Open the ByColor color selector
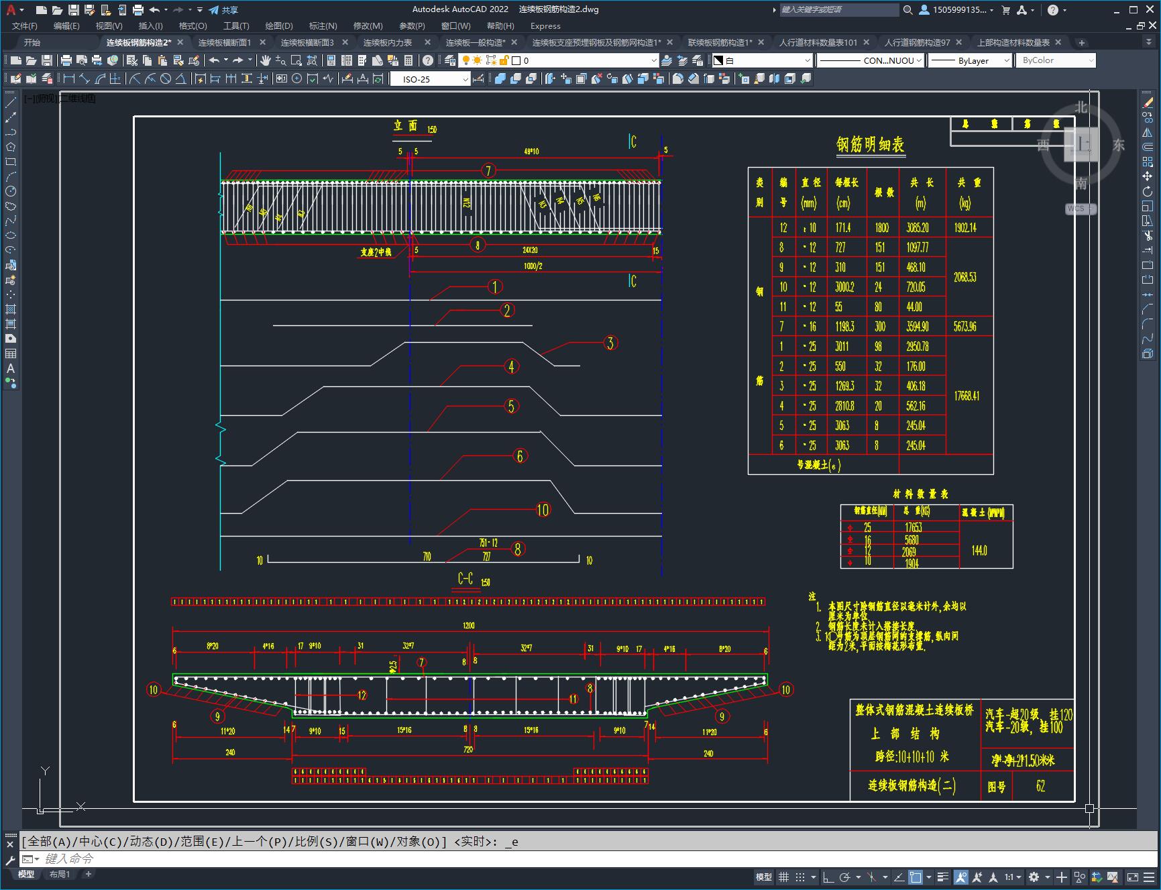1161x890 pixels. click(1056, 60)
